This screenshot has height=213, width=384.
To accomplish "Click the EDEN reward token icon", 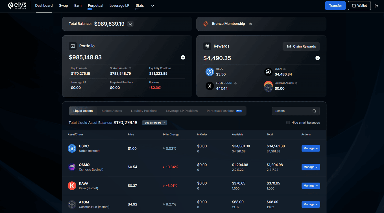I will [x=268, y=72].
